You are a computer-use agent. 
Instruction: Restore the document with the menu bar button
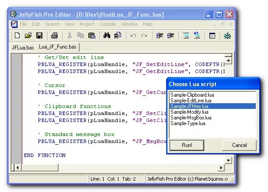pos(223,24)
